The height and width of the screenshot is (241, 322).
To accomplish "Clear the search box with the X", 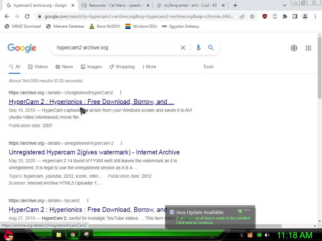I will (183, 48).
